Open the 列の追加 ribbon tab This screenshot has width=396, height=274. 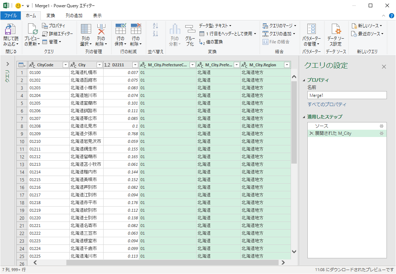point(74,16)
